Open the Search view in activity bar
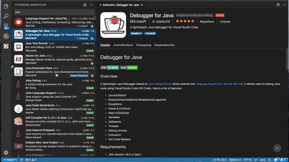Screen dimensions: 289x162 (6, 16)
